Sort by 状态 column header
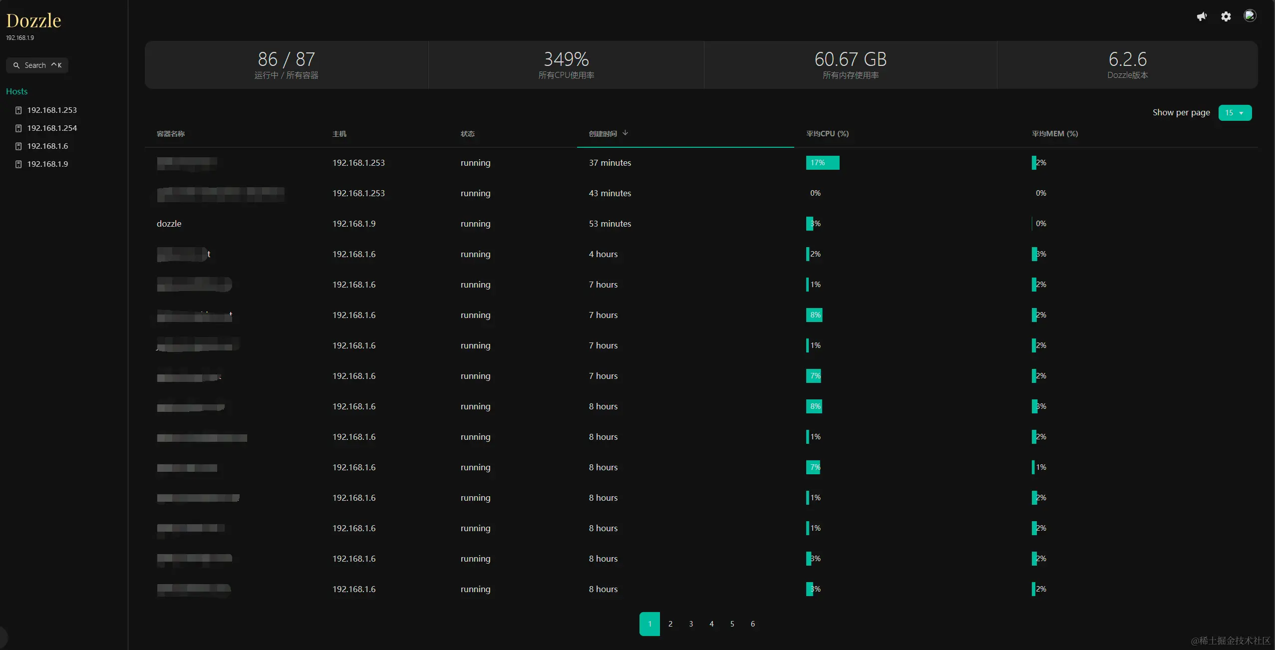The height and width of the screenshot is (650, 1275). (x=467, y=134)
